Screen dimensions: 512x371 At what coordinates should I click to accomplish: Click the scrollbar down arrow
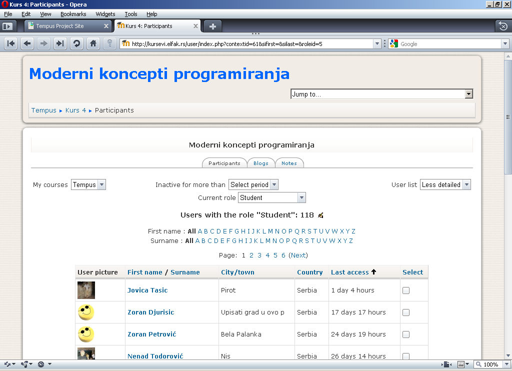click(508, 355)
